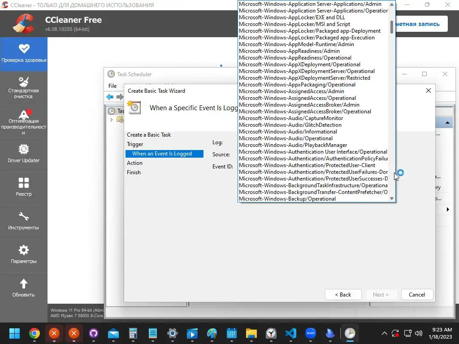Open the Health Check section in CCleaner
This screenshot has width=459, height=344.
[x=24, y=54]
